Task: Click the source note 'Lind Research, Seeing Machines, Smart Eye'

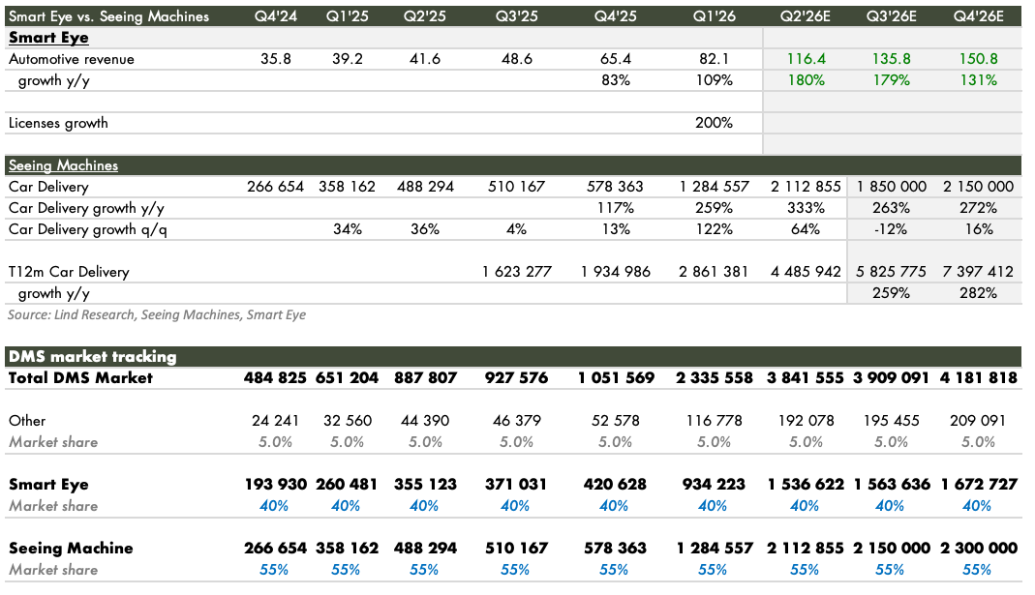Action: 179,314
